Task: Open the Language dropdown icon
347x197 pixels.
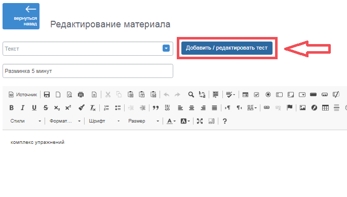Action: [x=252, y=108]
